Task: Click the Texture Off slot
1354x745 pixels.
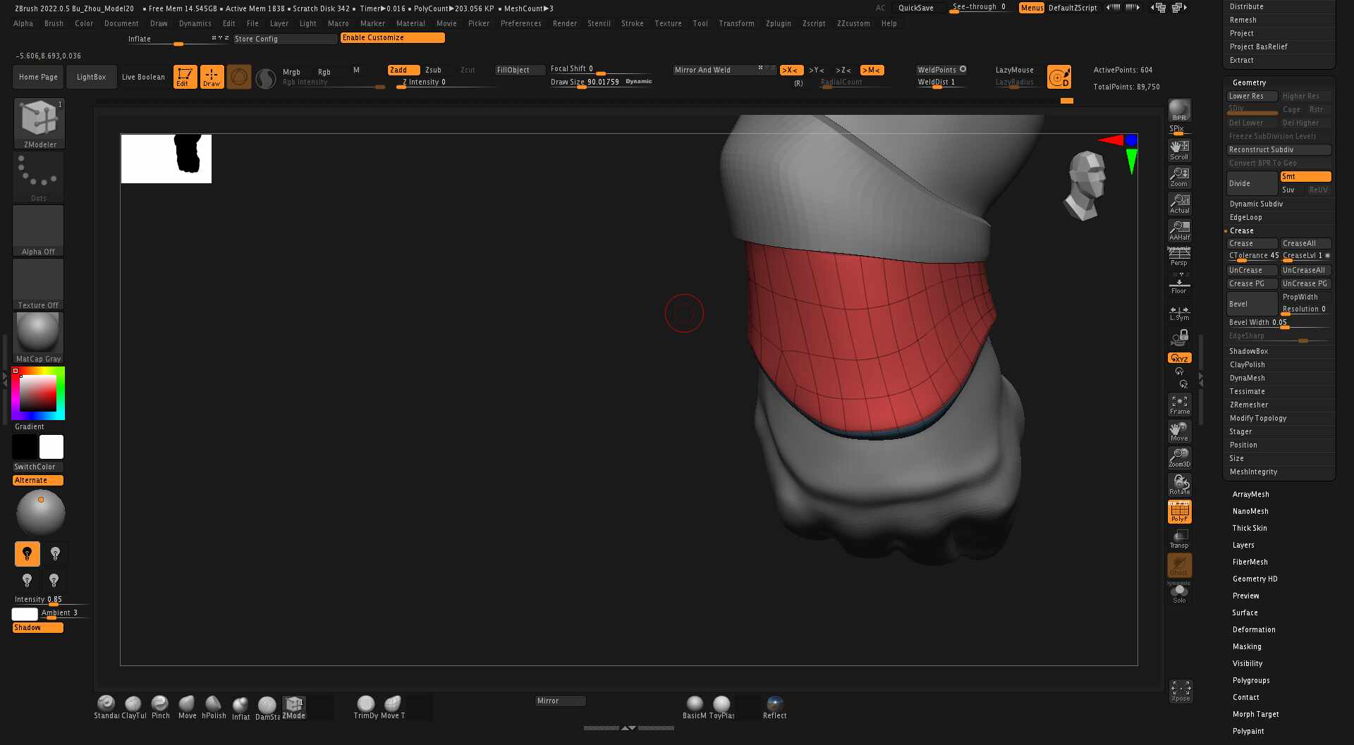Action: tap(39, 284)
